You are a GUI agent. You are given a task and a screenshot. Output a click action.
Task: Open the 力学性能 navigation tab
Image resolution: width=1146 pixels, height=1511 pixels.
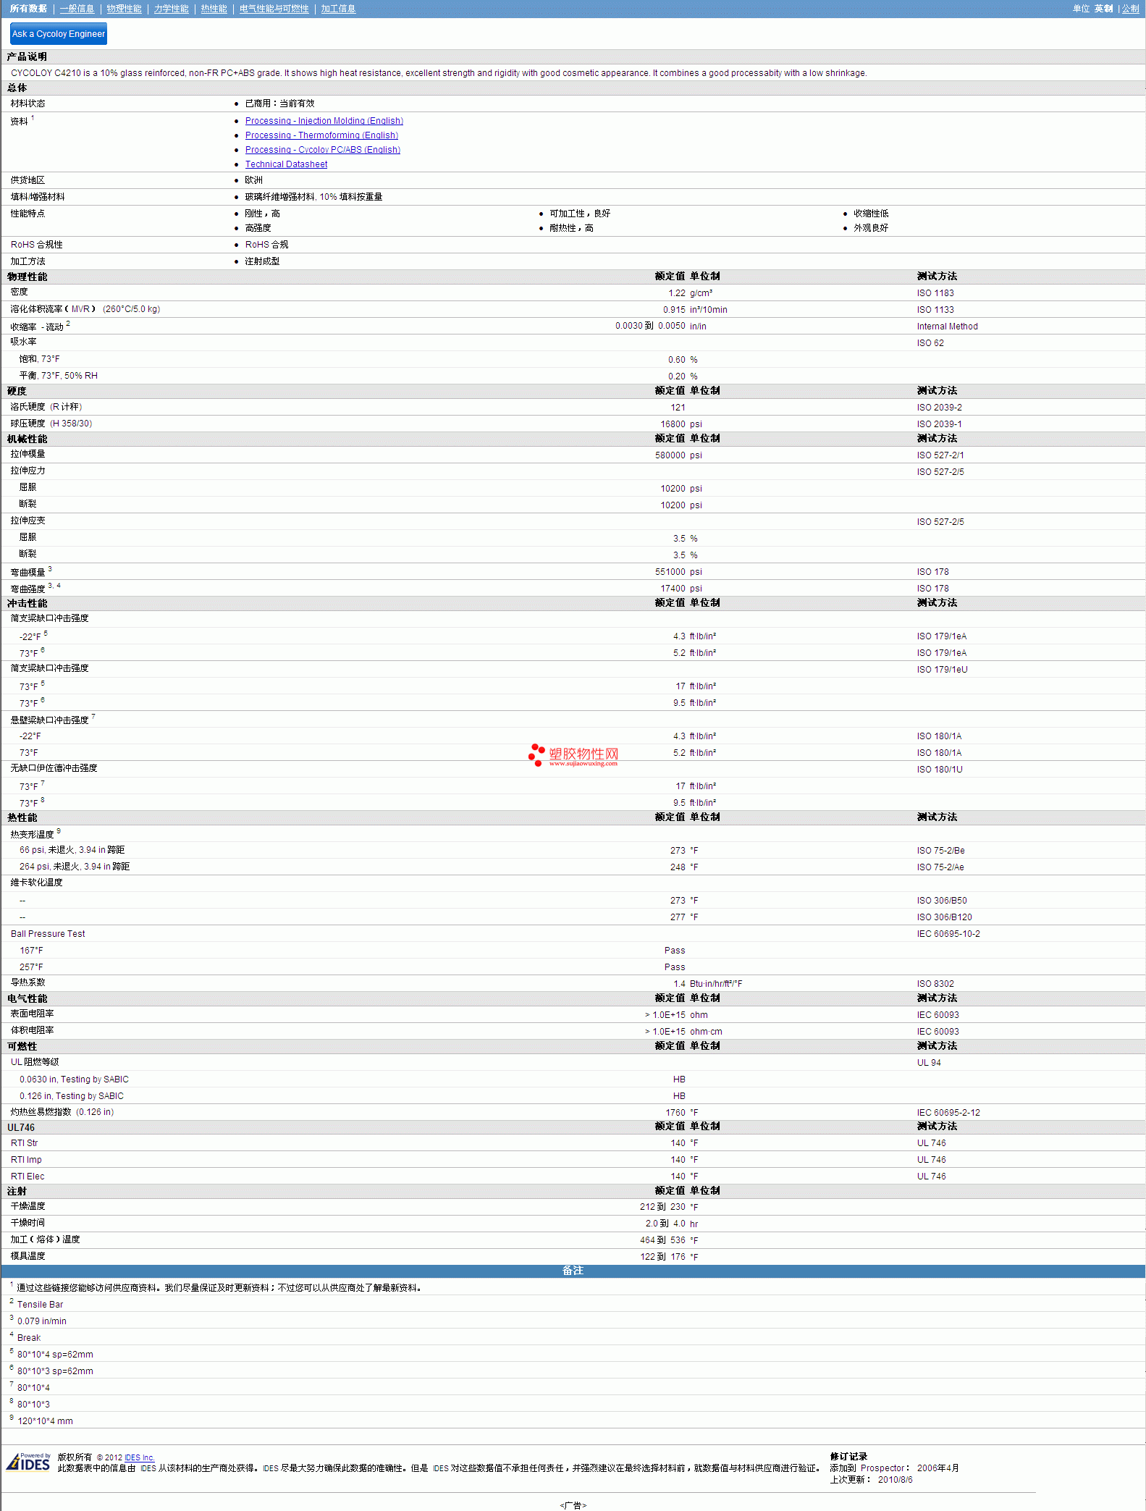tap(171, 9)
